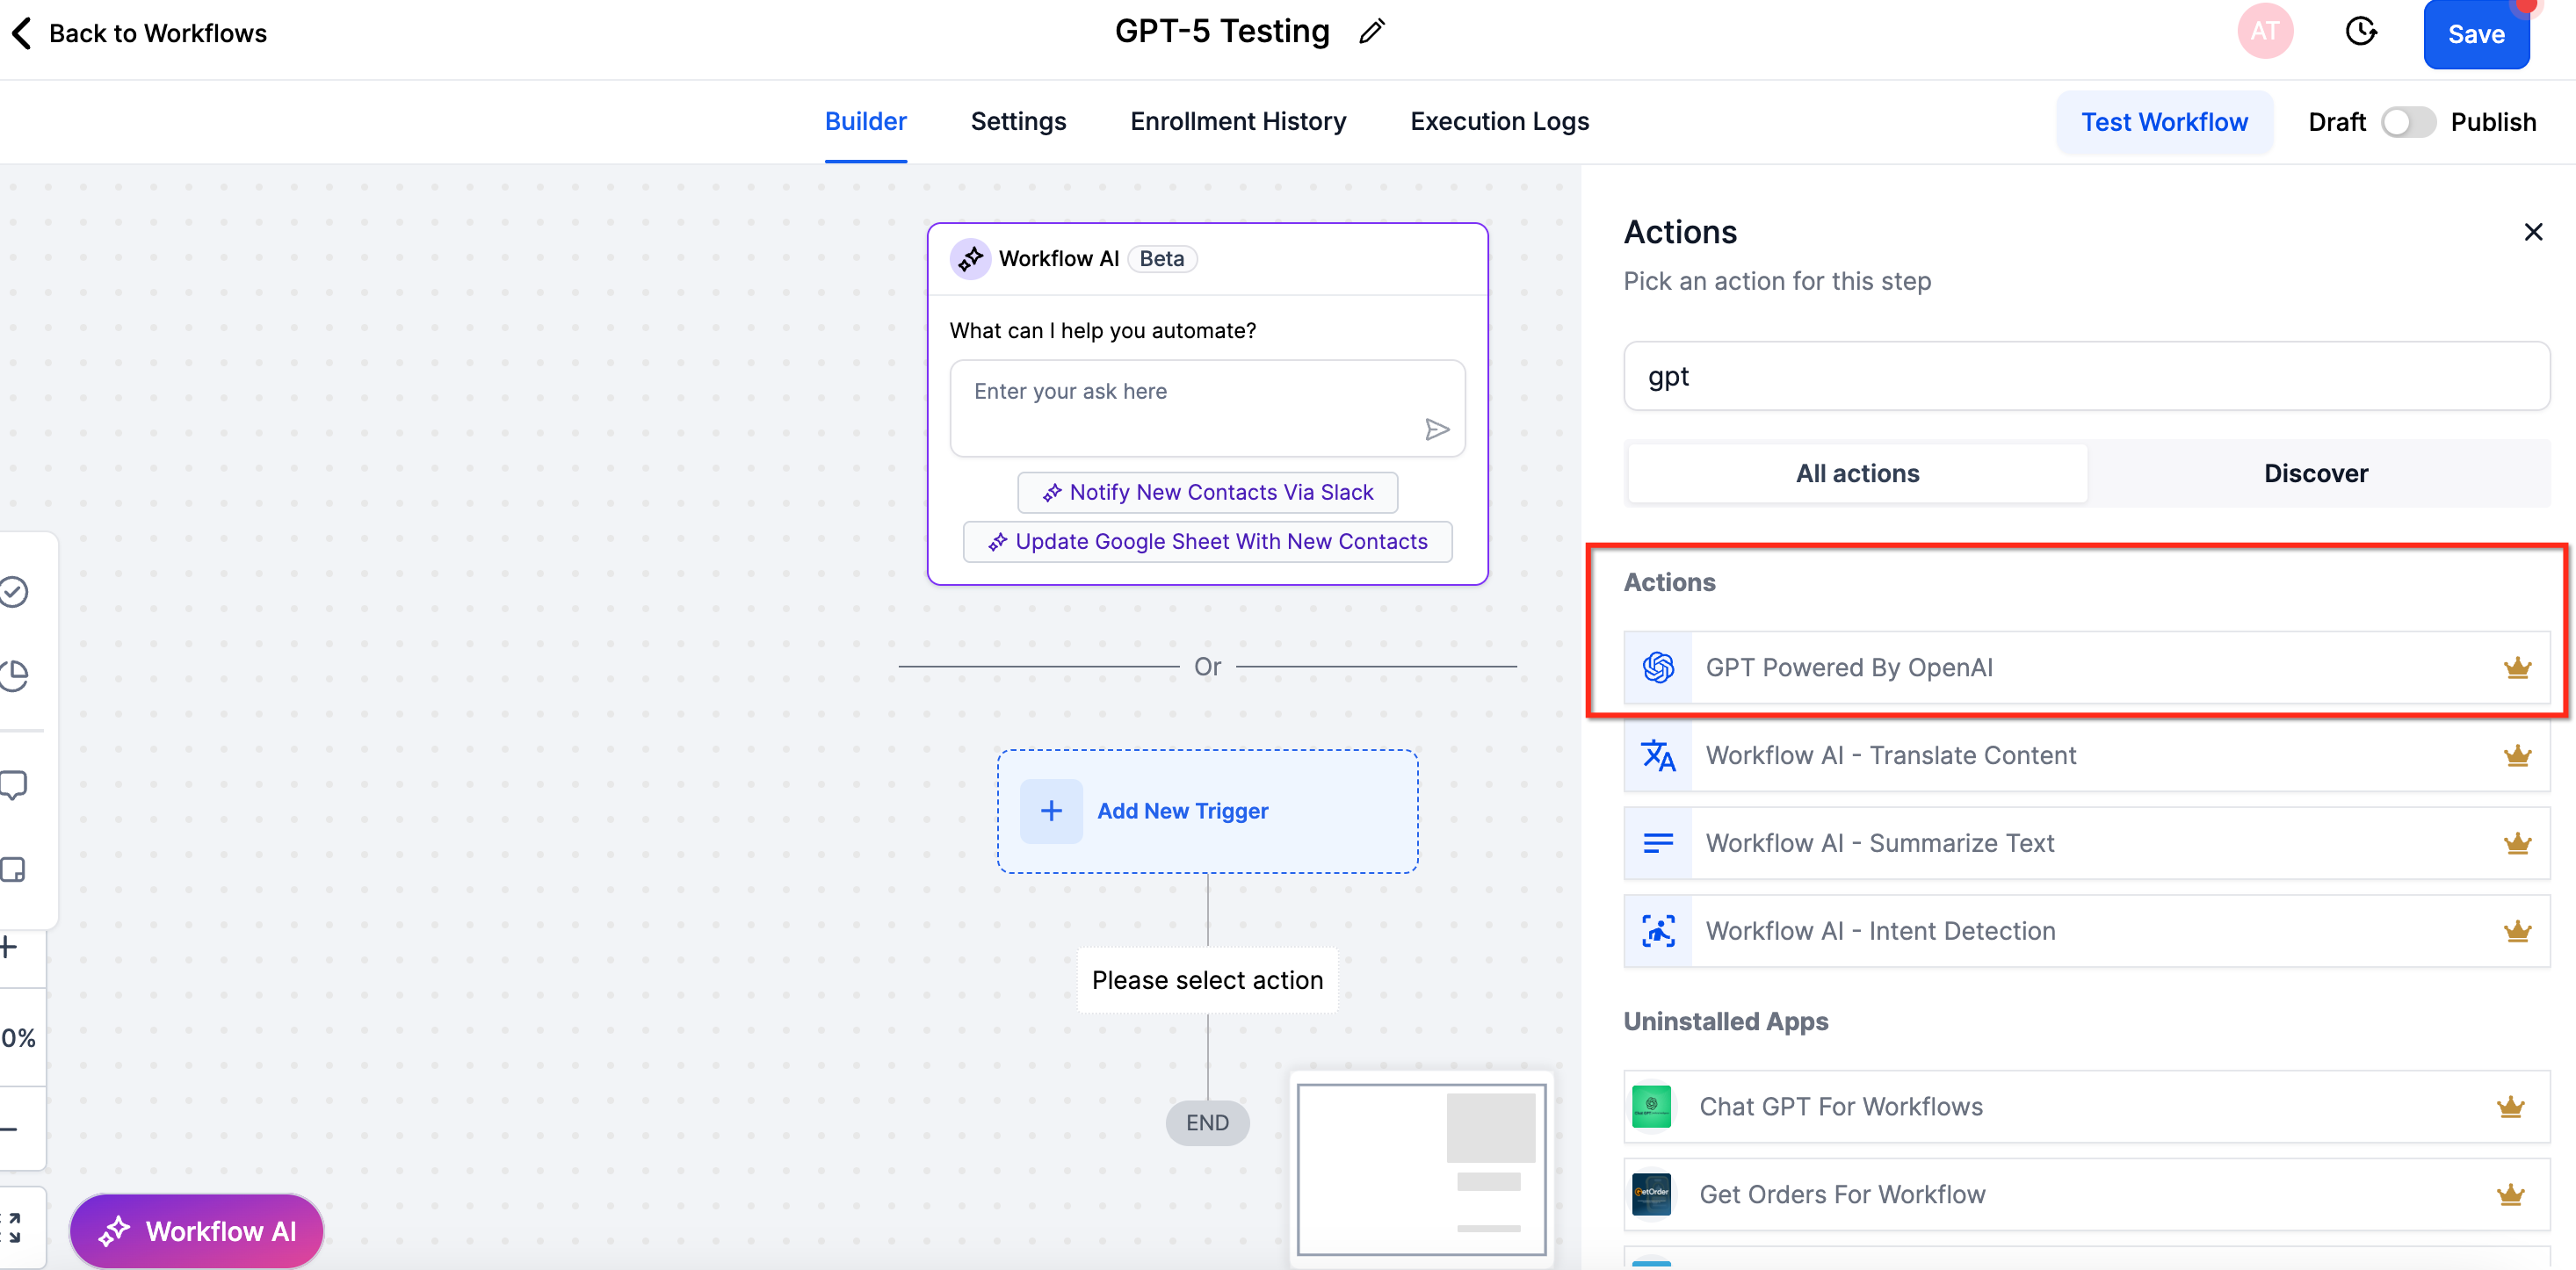Click the gpt action search field
The image size is (2576, 1270).
point(2086,376)
